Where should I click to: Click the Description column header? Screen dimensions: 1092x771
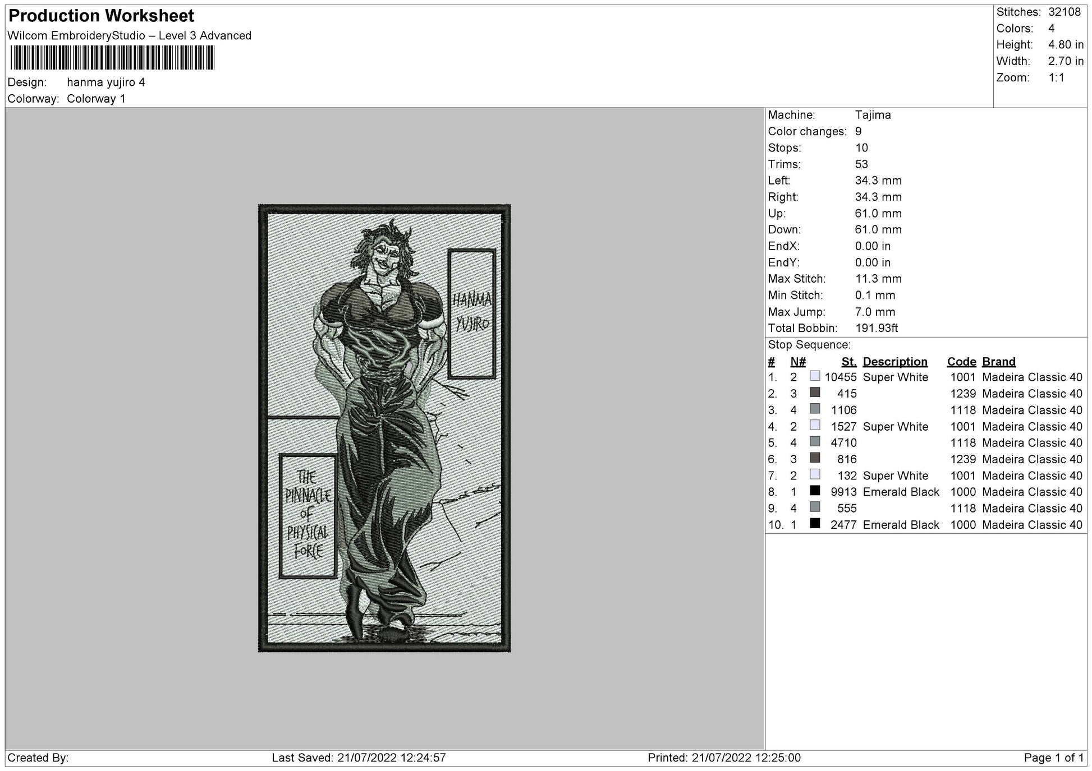tap(894, 362)
